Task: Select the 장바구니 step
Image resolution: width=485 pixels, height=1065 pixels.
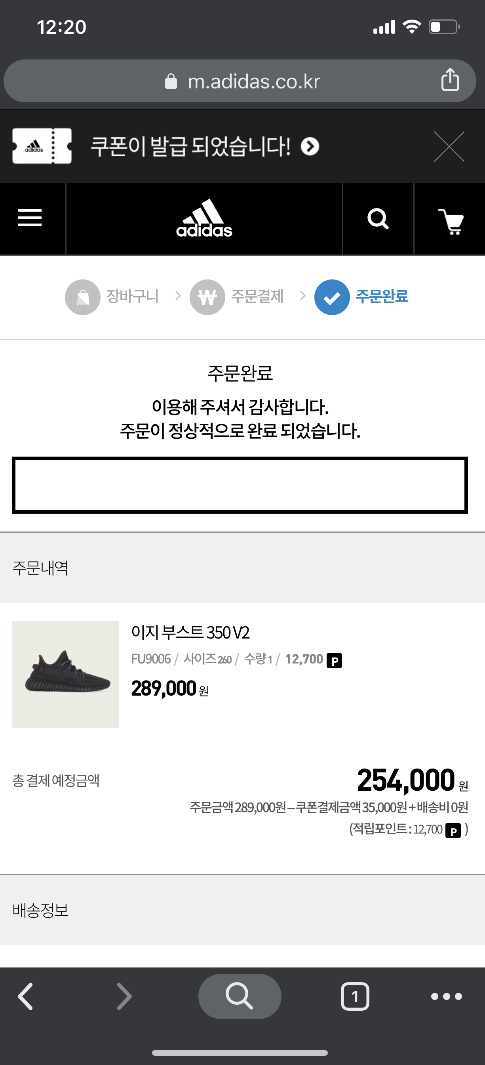Action: pos(112,297)
